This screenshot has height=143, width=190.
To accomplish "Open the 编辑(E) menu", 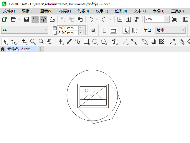I will (x=28, y=11).
